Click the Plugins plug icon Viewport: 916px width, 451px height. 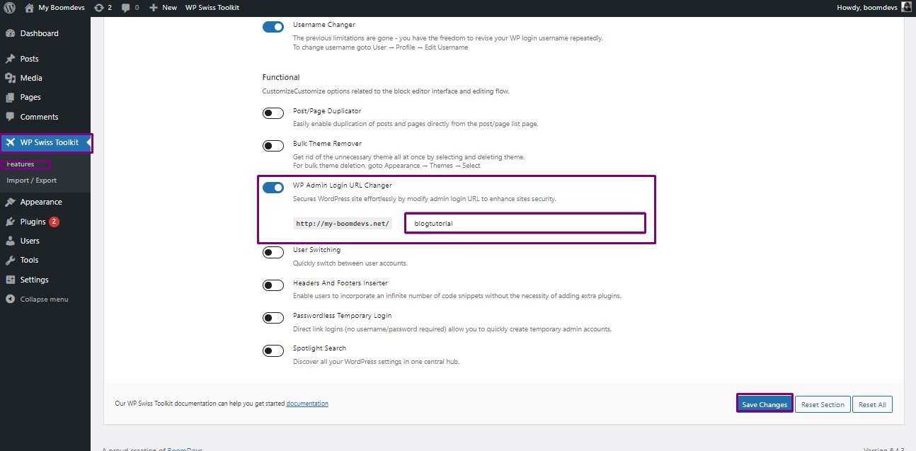[x=10, y=222]
